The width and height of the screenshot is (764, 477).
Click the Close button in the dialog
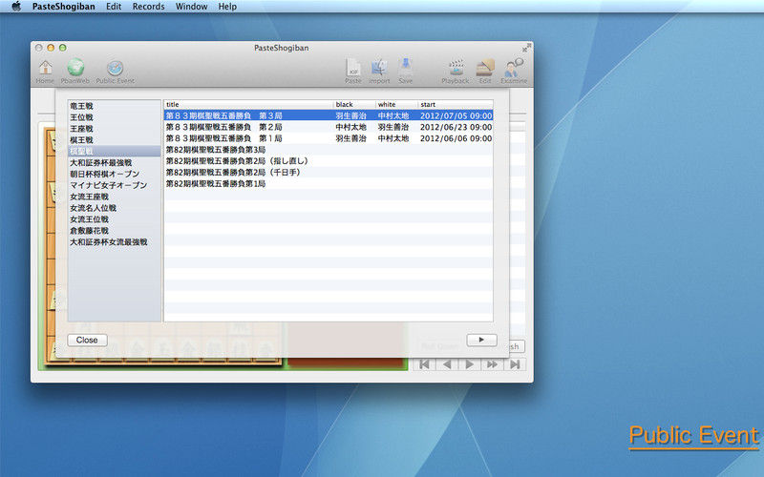pyautogui.click(x=87, y=340)
